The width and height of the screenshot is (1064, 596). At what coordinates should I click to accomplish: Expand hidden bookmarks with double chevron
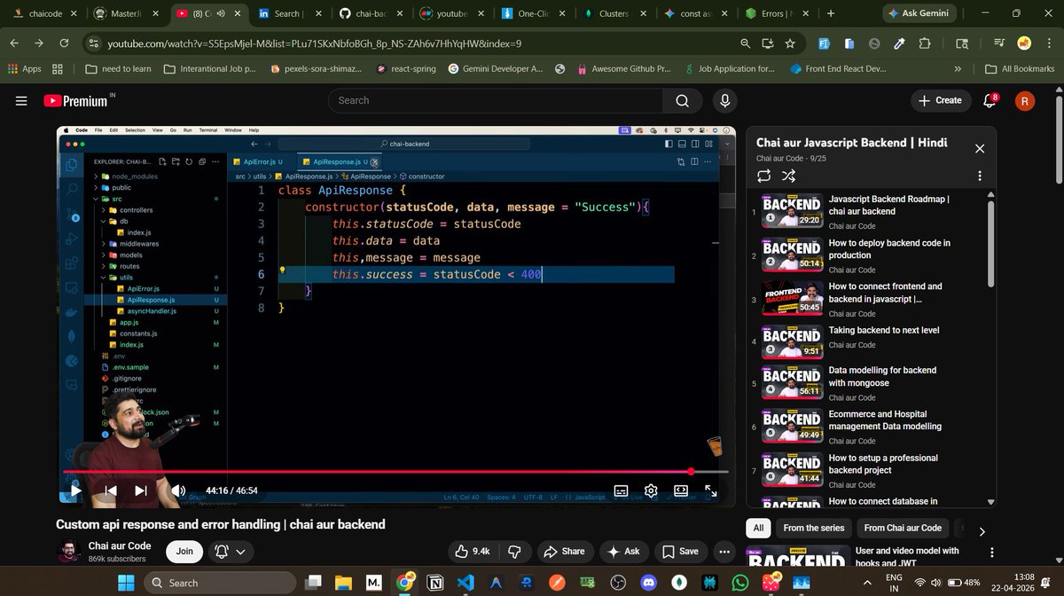(x=957, y=68)
